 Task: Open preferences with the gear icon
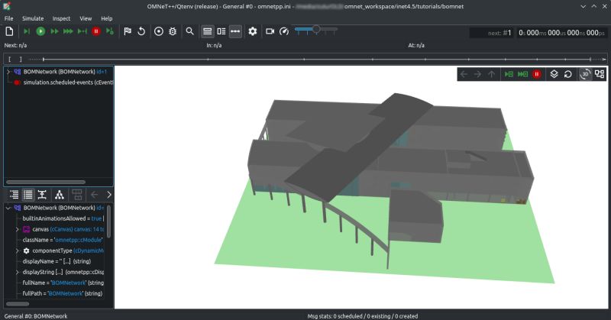[x=253, y=31]
